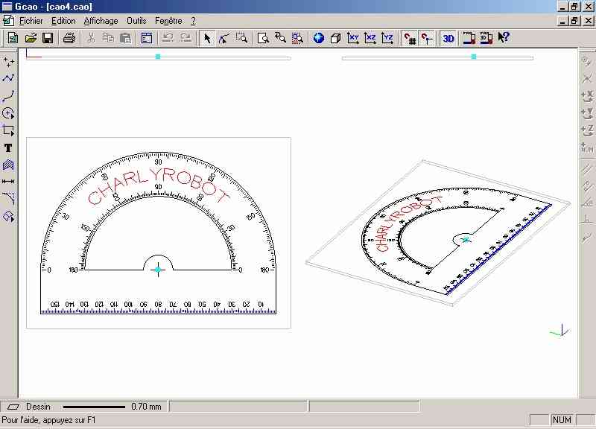
Task: Redo the last undone action
Action: pos(186,38)
